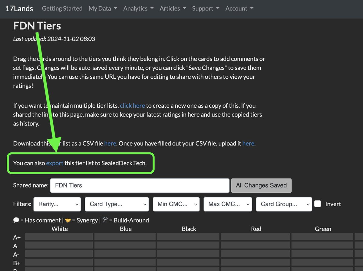Image resolution: width=363 pixels, height=271 pixels.
Task: Click the export link to SealedDeck.Tech
Action: coord(54,163)
